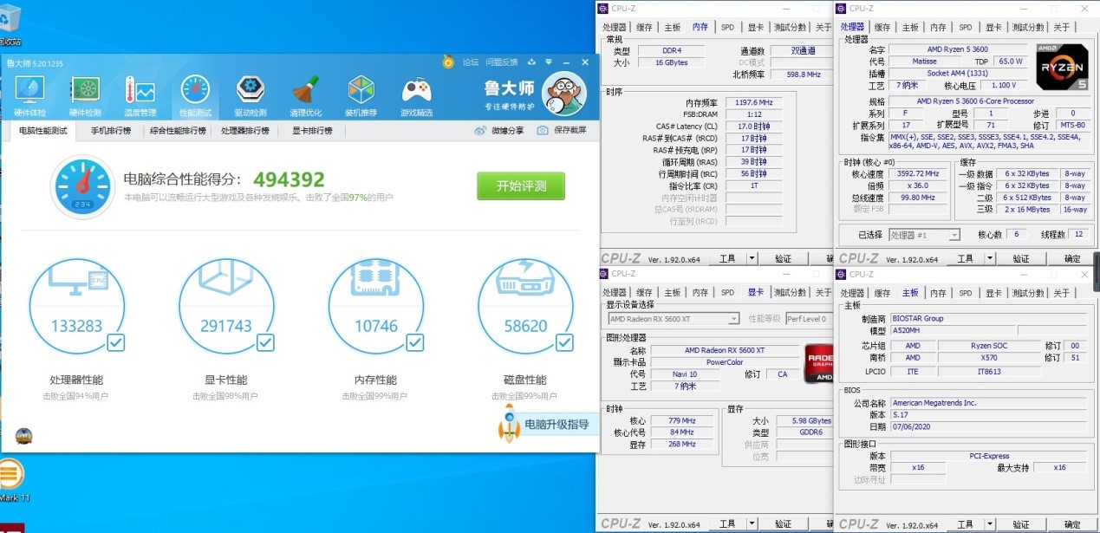Click the AMD Ryzen 5 3600 name field

957,49
